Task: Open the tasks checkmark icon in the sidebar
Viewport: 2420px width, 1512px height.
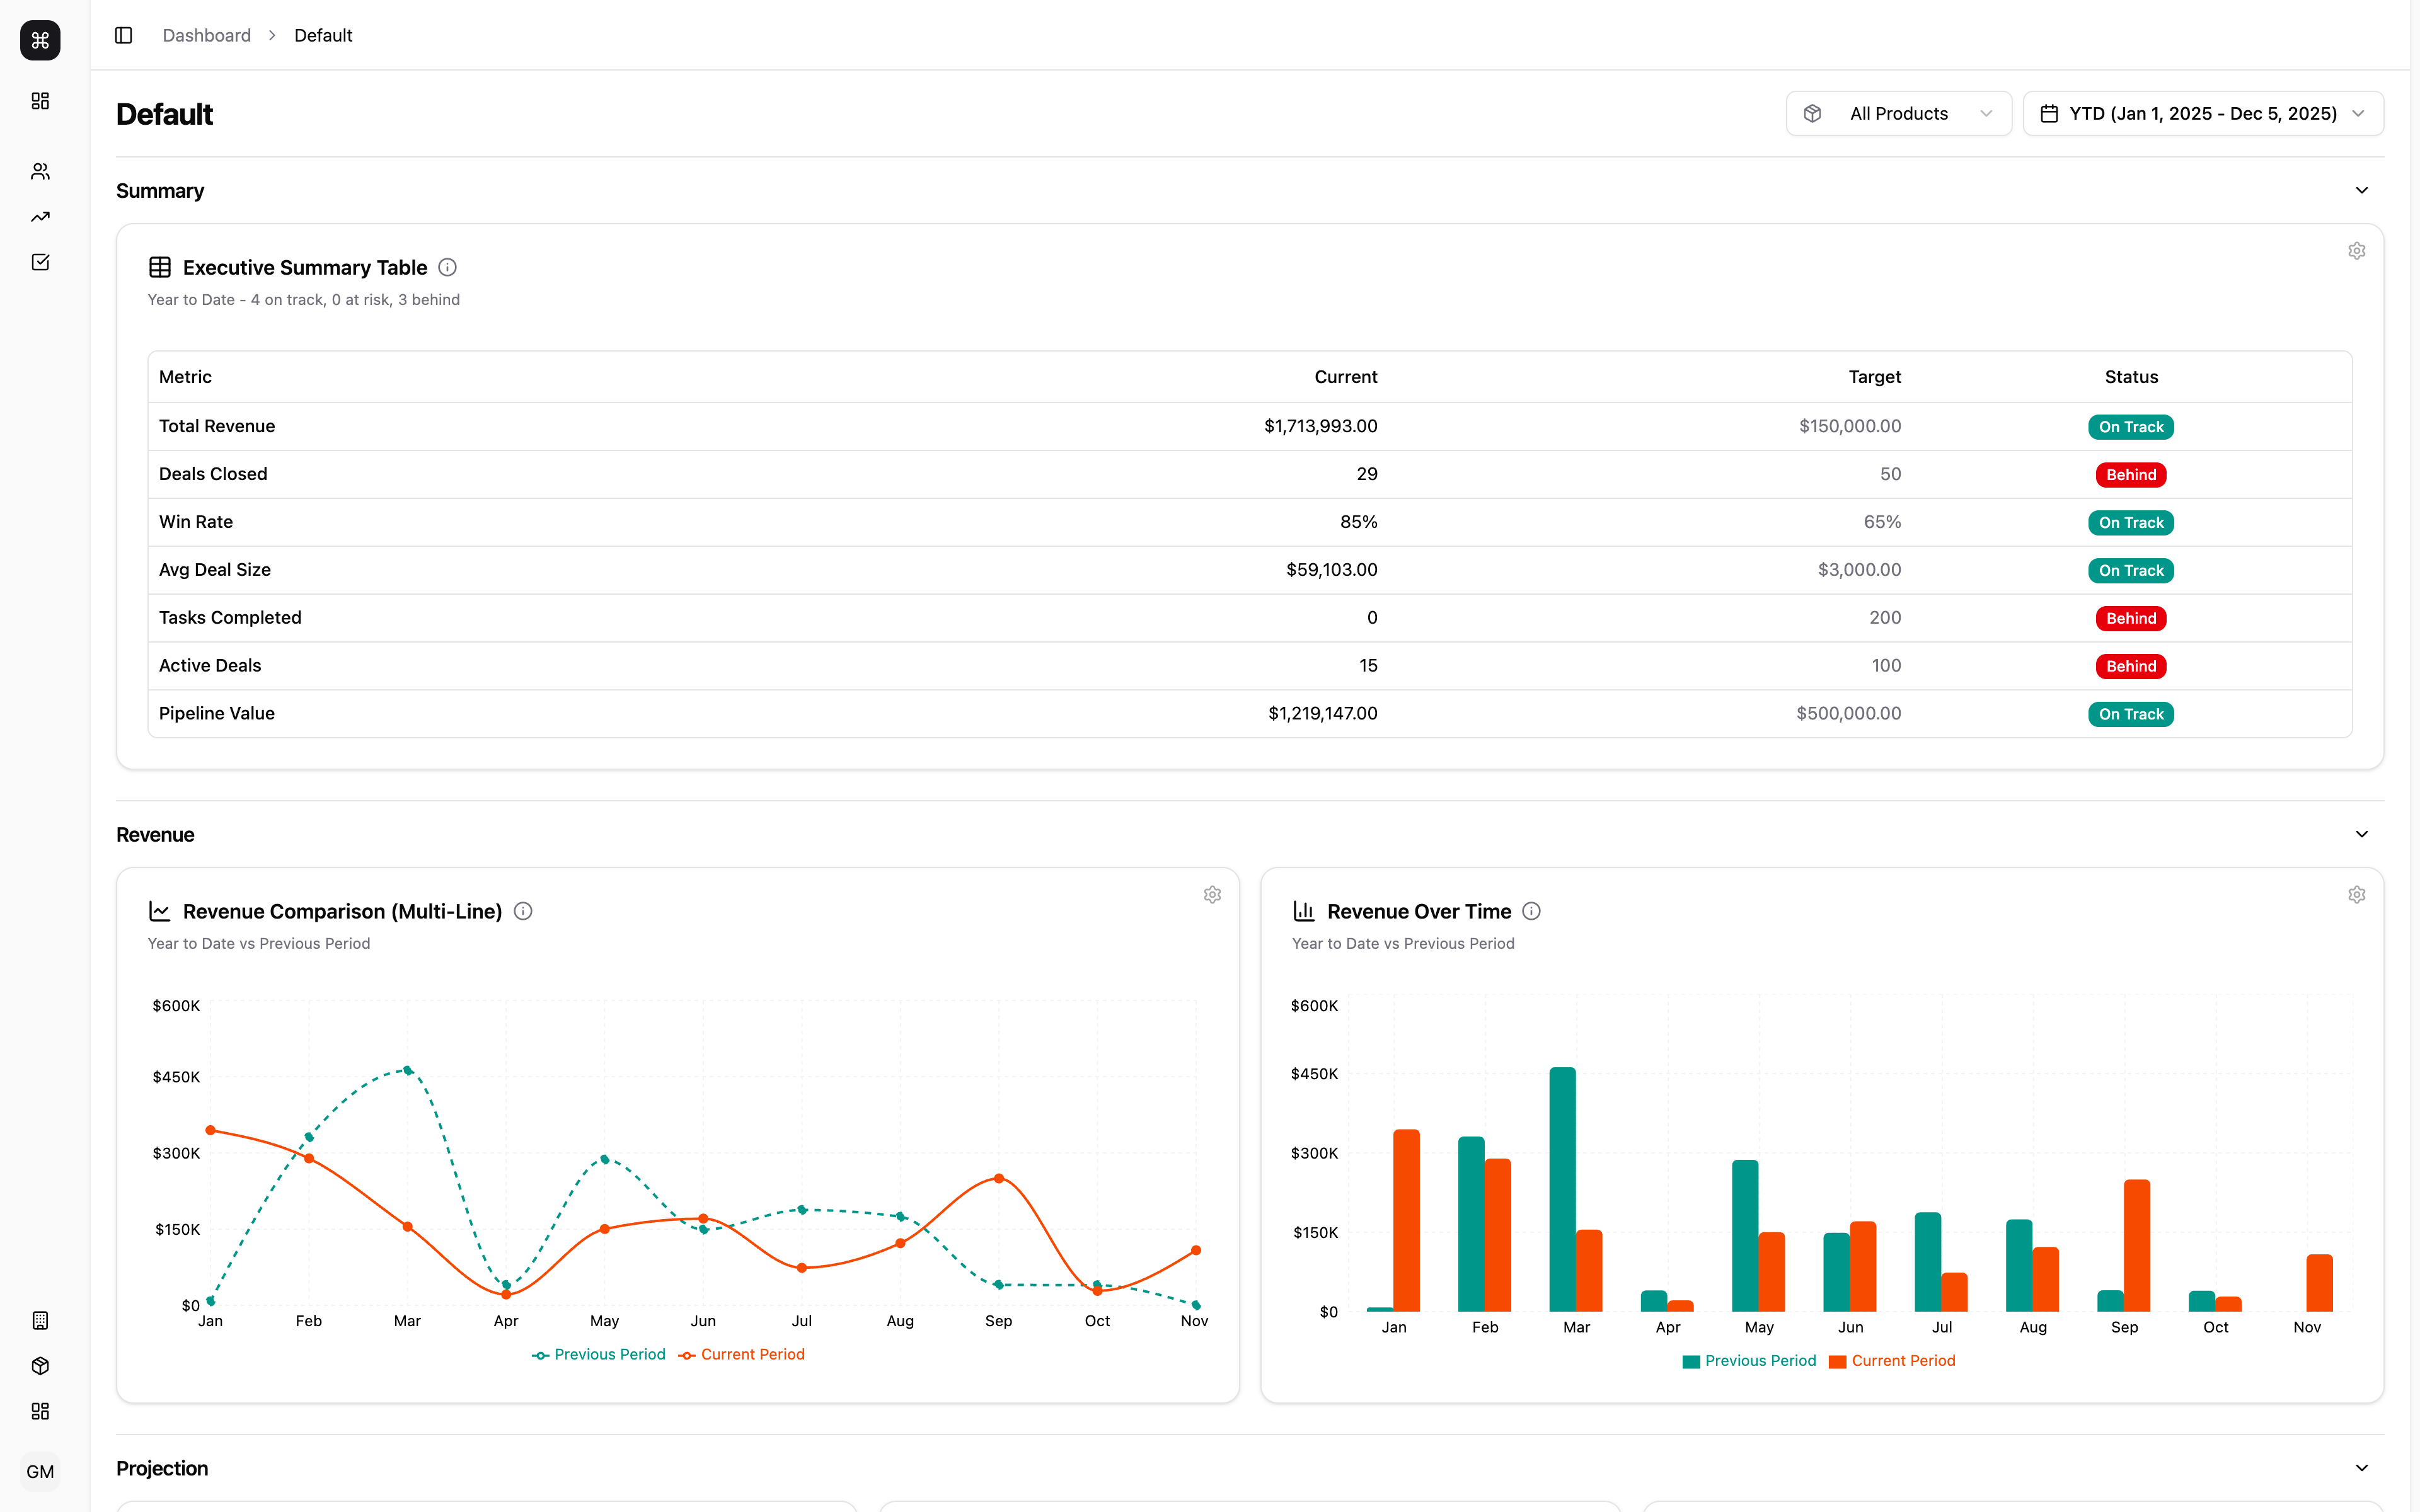Action: pyautogui.click(x=40, y=261)
